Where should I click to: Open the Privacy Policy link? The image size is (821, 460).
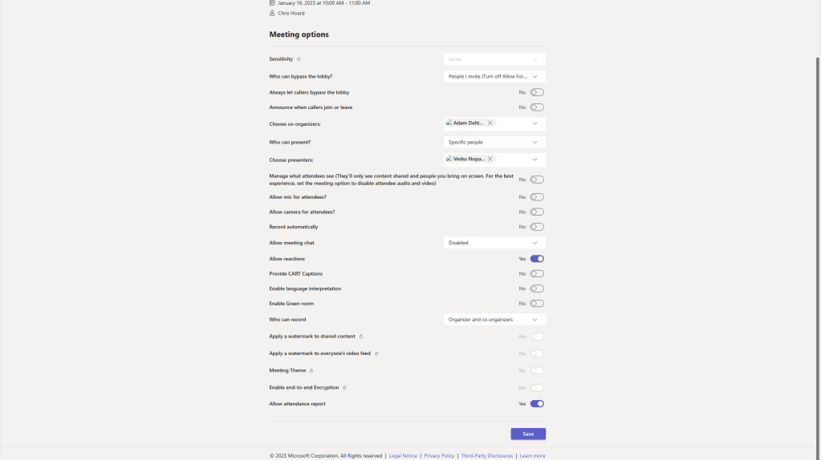click(x=439, y=456)
